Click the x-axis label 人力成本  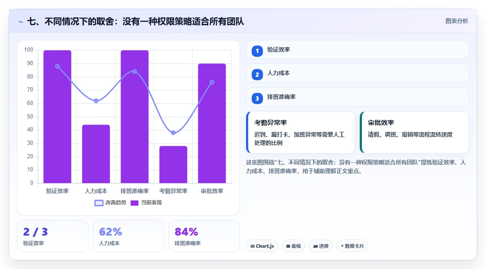pos(96,191)
